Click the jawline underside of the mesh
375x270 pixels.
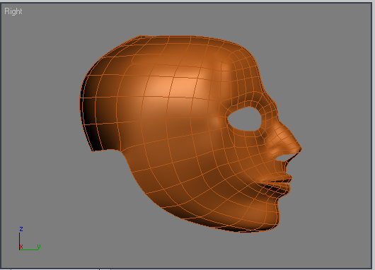click(x=203, y=215)
